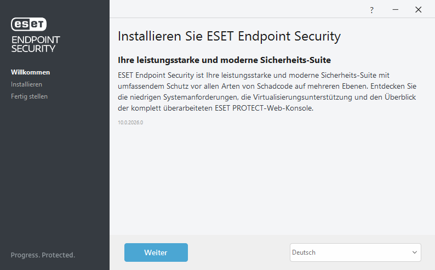Select the Willkommen step in the sidebar
The width and height of the screenshot is (435, 270).
[31, 72]
